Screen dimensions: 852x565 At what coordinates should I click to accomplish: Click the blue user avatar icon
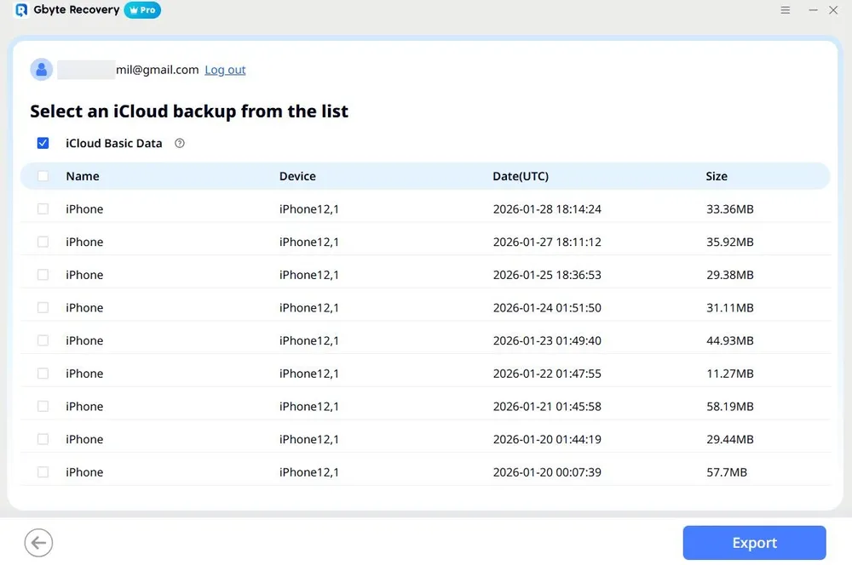click(x=41, y=69)
